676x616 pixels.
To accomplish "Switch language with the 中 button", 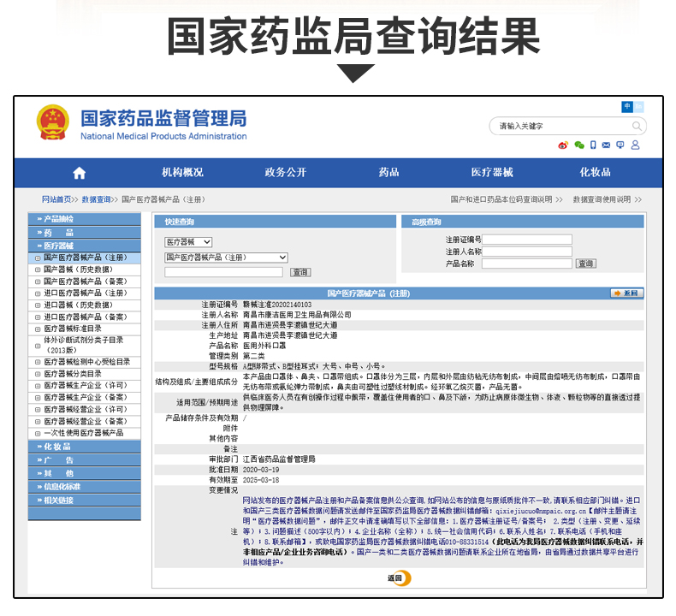I will coord(627,106).
